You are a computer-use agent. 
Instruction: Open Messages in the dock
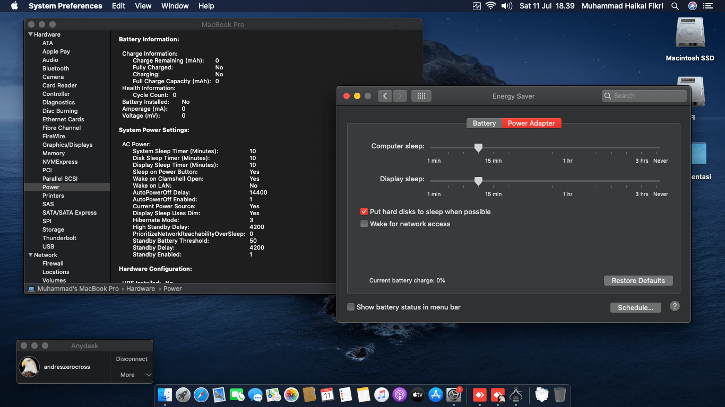(255, 395)
